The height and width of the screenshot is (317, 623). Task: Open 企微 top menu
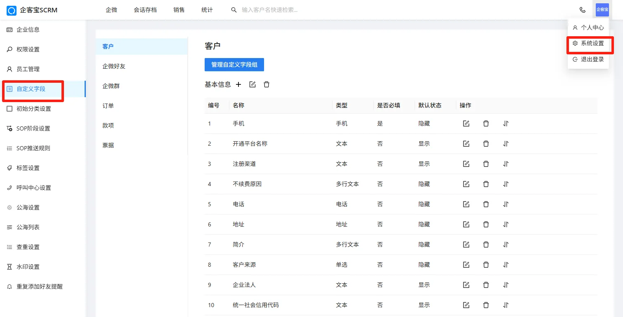tap(111, 10)
